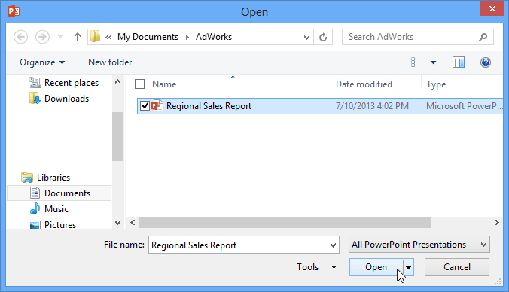Click the navigation pane scroll down arrow

(x=117, y=223)
